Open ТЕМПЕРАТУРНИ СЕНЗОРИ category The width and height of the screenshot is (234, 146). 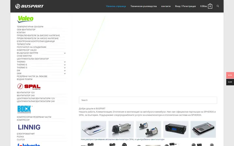click(x=30, y=27)
